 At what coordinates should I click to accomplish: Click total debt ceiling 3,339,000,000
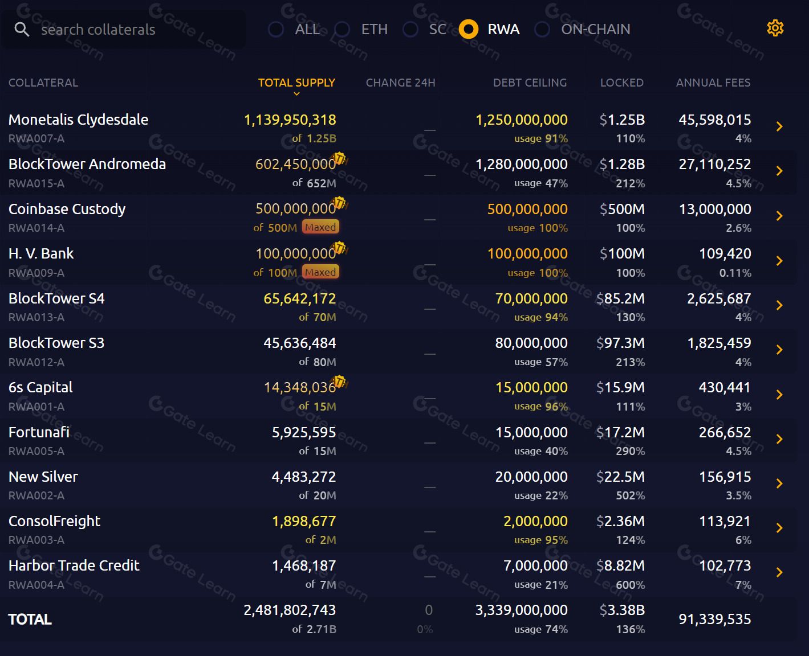click(522, 610)
